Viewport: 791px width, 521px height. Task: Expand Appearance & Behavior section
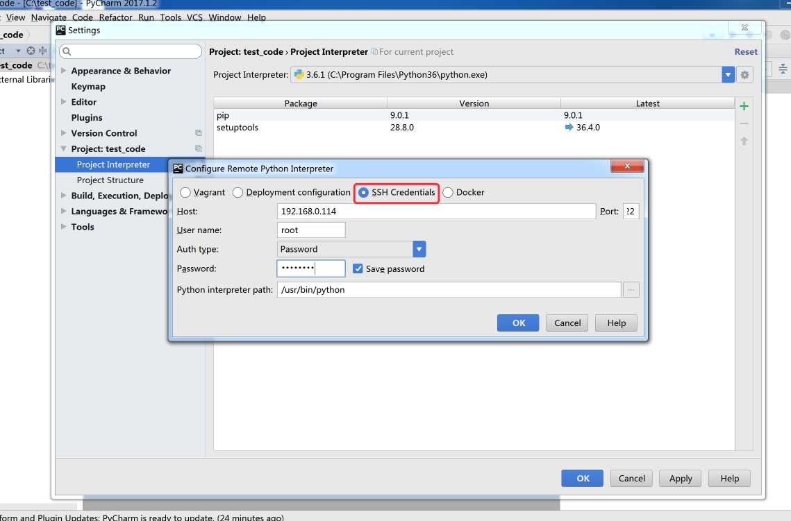(x=64, y=71)
